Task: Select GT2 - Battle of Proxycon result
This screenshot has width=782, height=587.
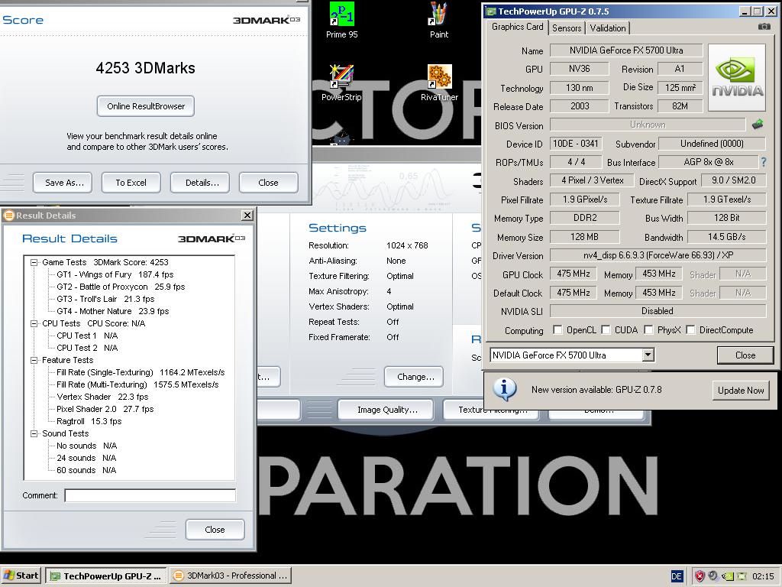Action: (x=121, y=287)
